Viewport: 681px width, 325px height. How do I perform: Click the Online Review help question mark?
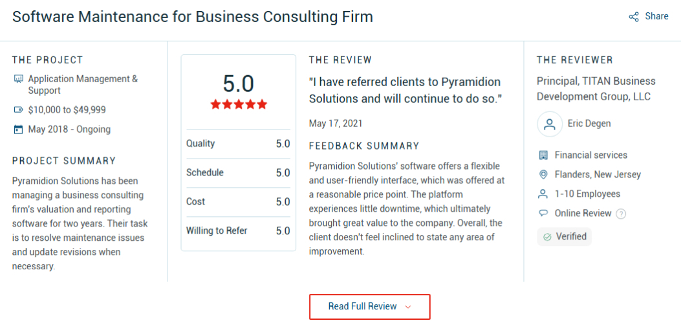[x=621, y=214]
